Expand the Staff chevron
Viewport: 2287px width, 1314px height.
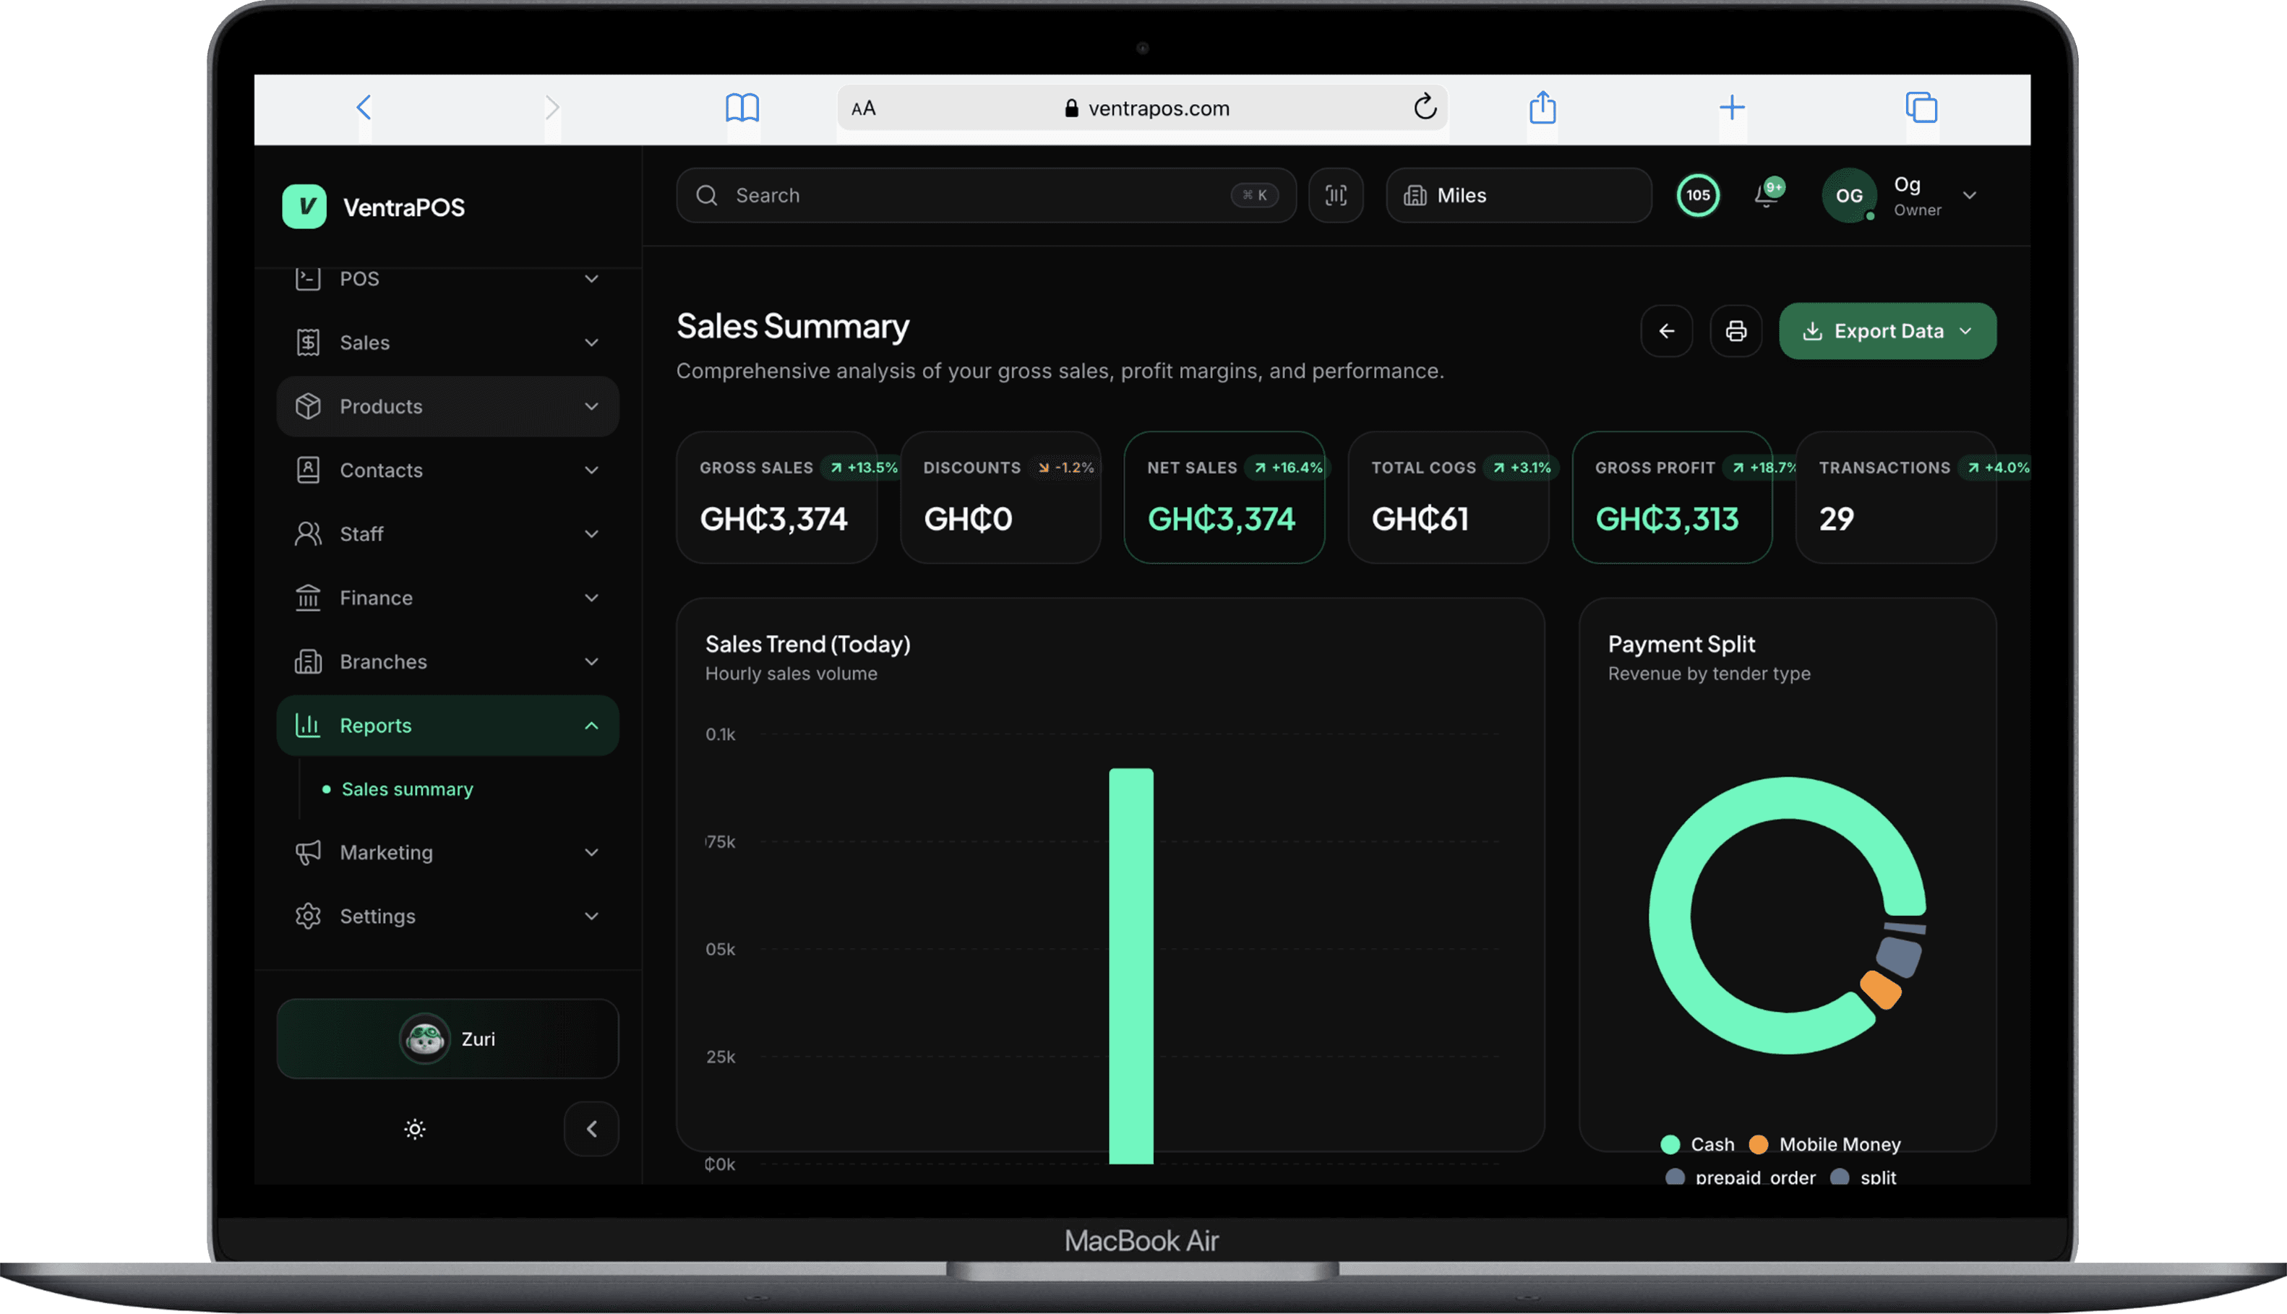tap(591, 534)
